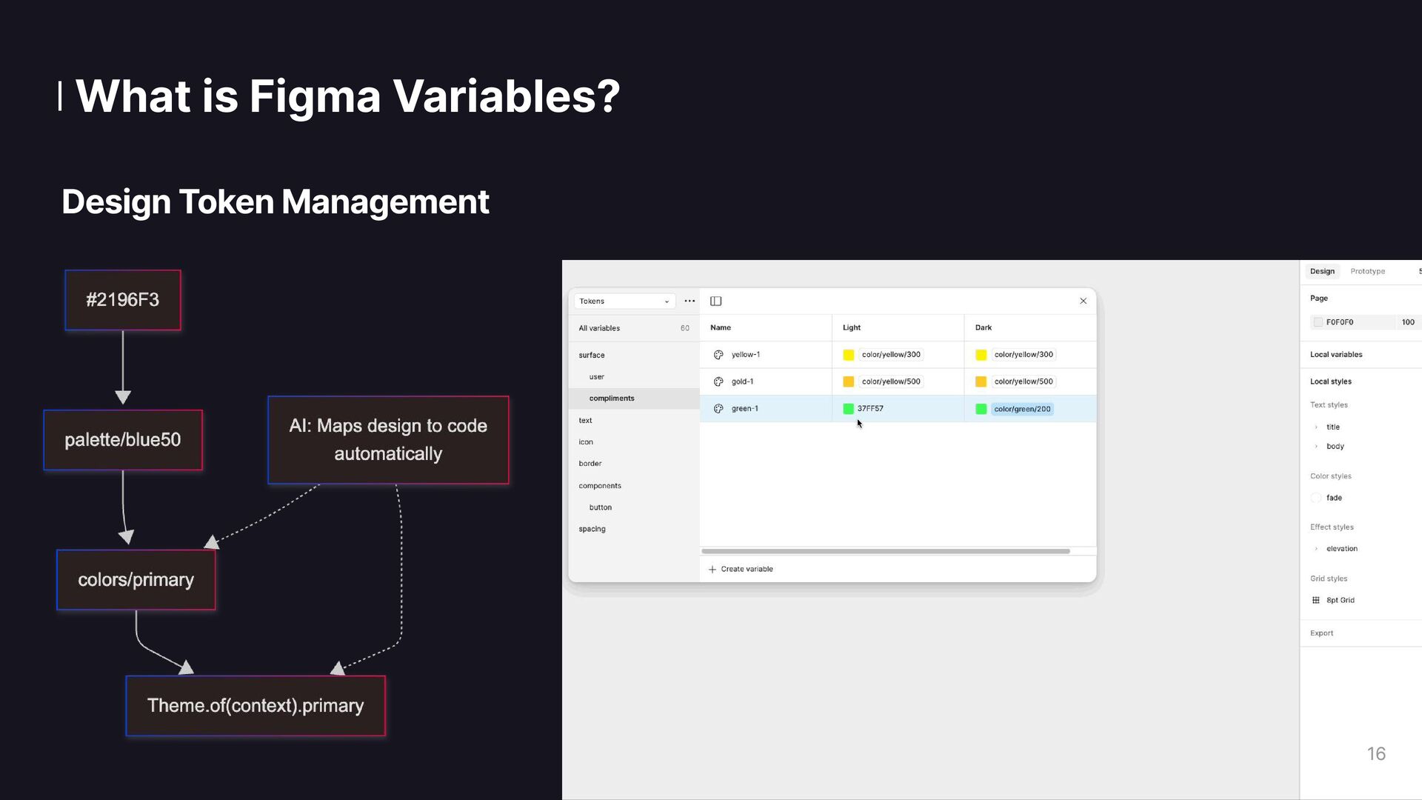Select the compliments group in sidebar

tap(612, 399)
